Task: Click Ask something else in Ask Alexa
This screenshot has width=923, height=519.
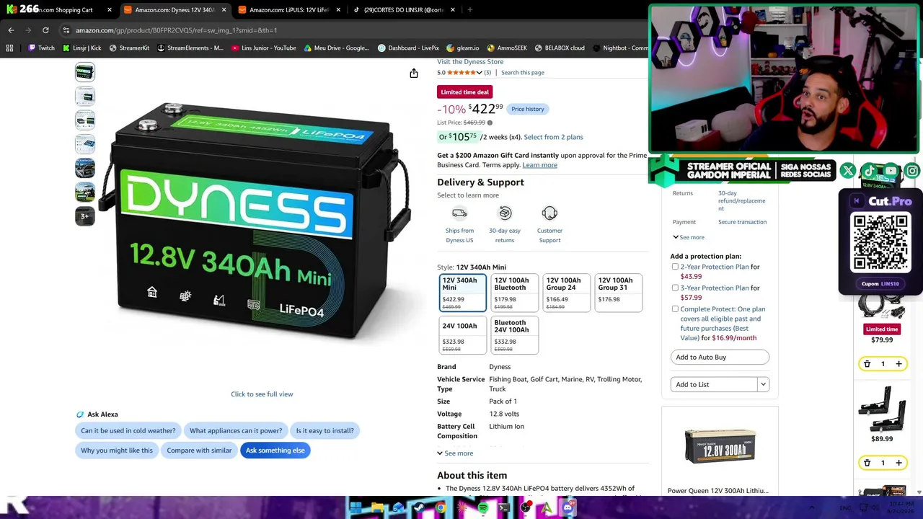Action: [x=275, y=451]
